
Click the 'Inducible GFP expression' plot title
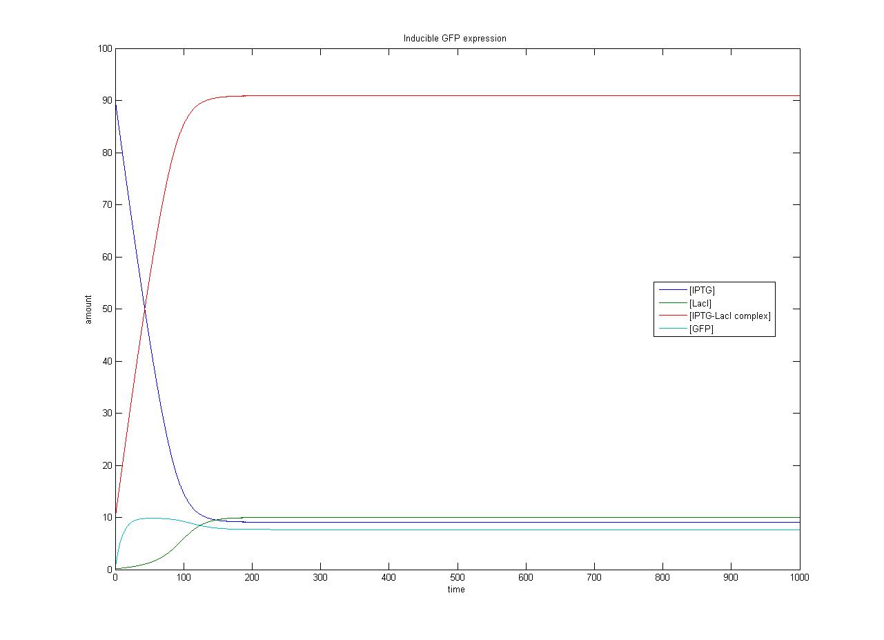coord(455,39)
